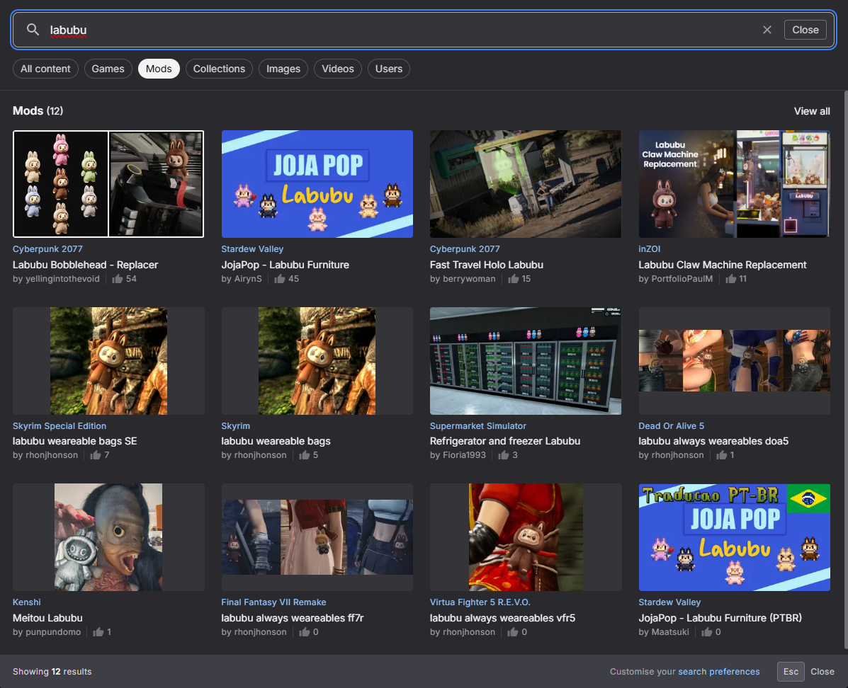This screenshot has width=848, height=688.
Task: Open labubu always wearables ff7r thumbnail
Action: [317, 537]
